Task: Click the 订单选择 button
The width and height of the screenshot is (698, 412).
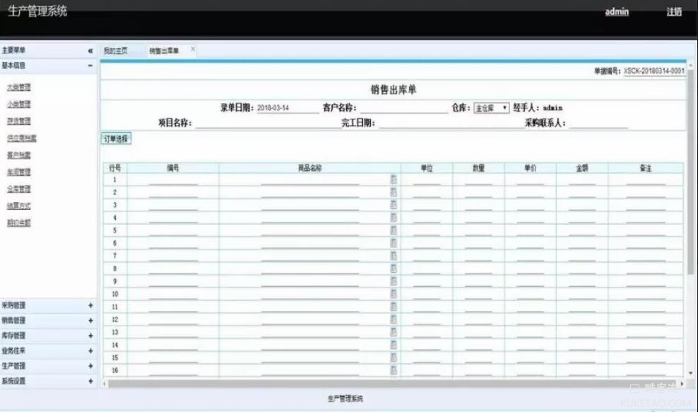Action: pyautogui.click(x=116, y=139)
